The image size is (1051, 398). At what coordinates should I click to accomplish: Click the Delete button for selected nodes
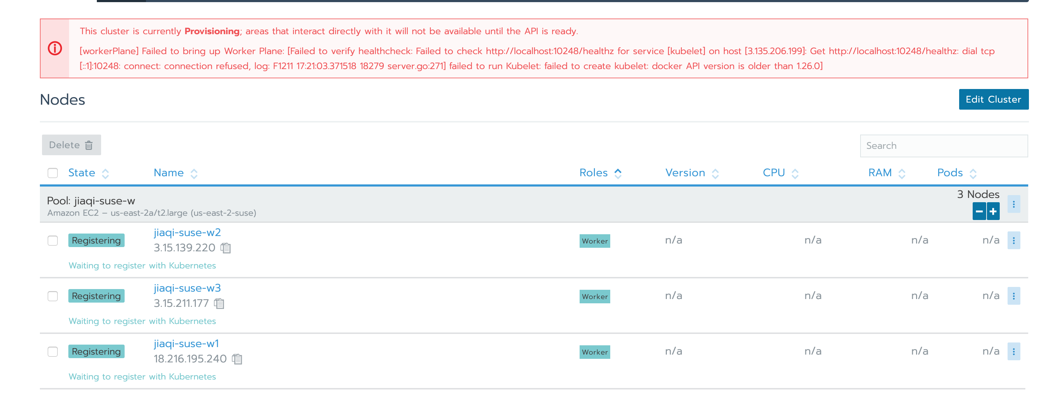coord(71,145)
